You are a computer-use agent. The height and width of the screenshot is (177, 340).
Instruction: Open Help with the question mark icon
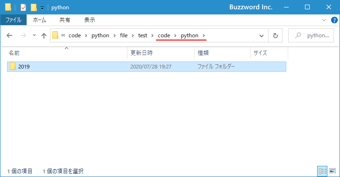(x=334, y=20)
